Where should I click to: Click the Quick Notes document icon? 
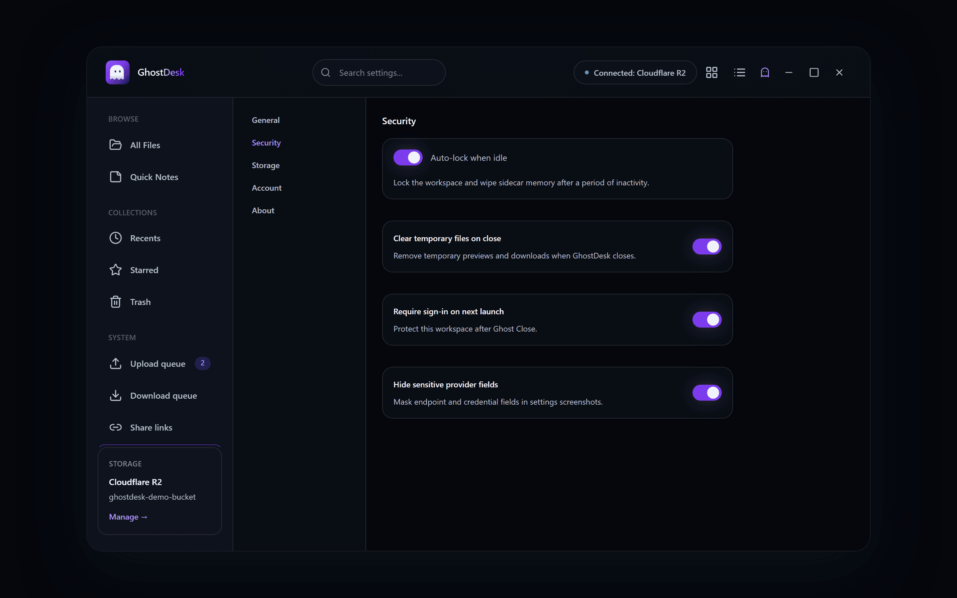pyautogui.click(x=116, y=177)
